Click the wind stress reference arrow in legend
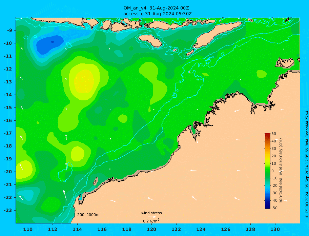309x236 pixels. [x=152, y=217]
